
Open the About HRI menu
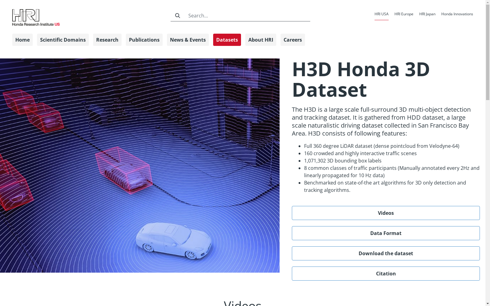261,40
